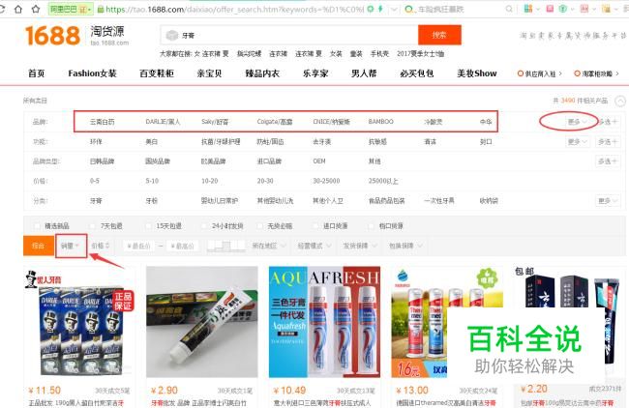The width and height of the screenshot is (629, 408).
Task: Click the 1688 search keyword input field
Action: click(x=289, y=35)
